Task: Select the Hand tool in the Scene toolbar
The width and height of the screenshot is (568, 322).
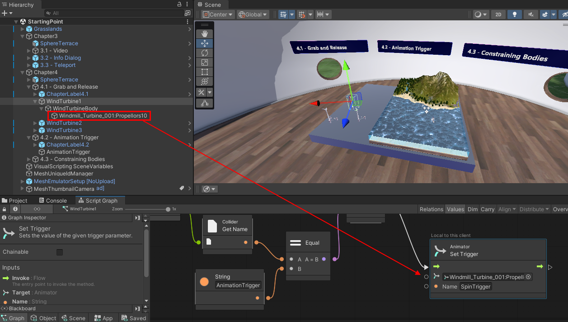Action: pos(204,33)
